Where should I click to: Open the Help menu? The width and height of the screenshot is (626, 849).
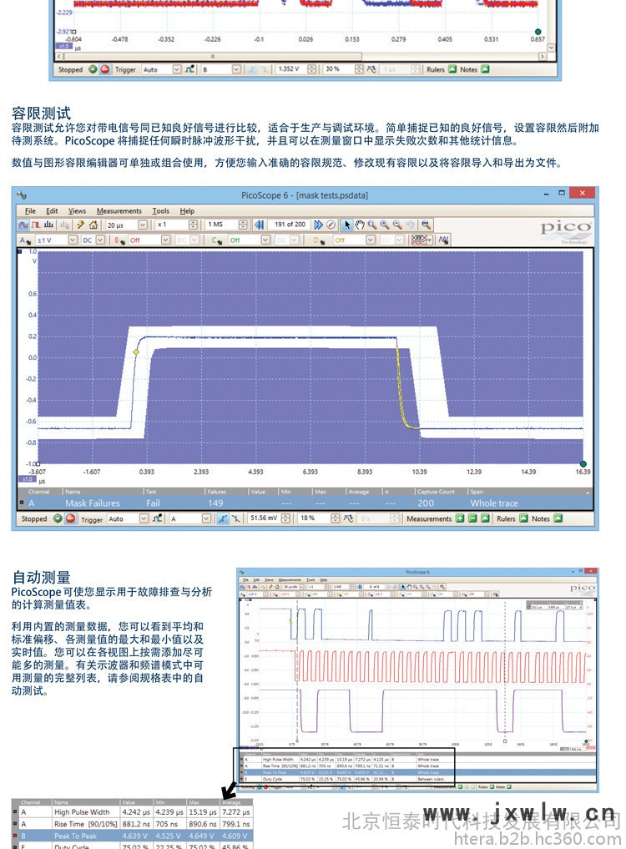[187, 210]
